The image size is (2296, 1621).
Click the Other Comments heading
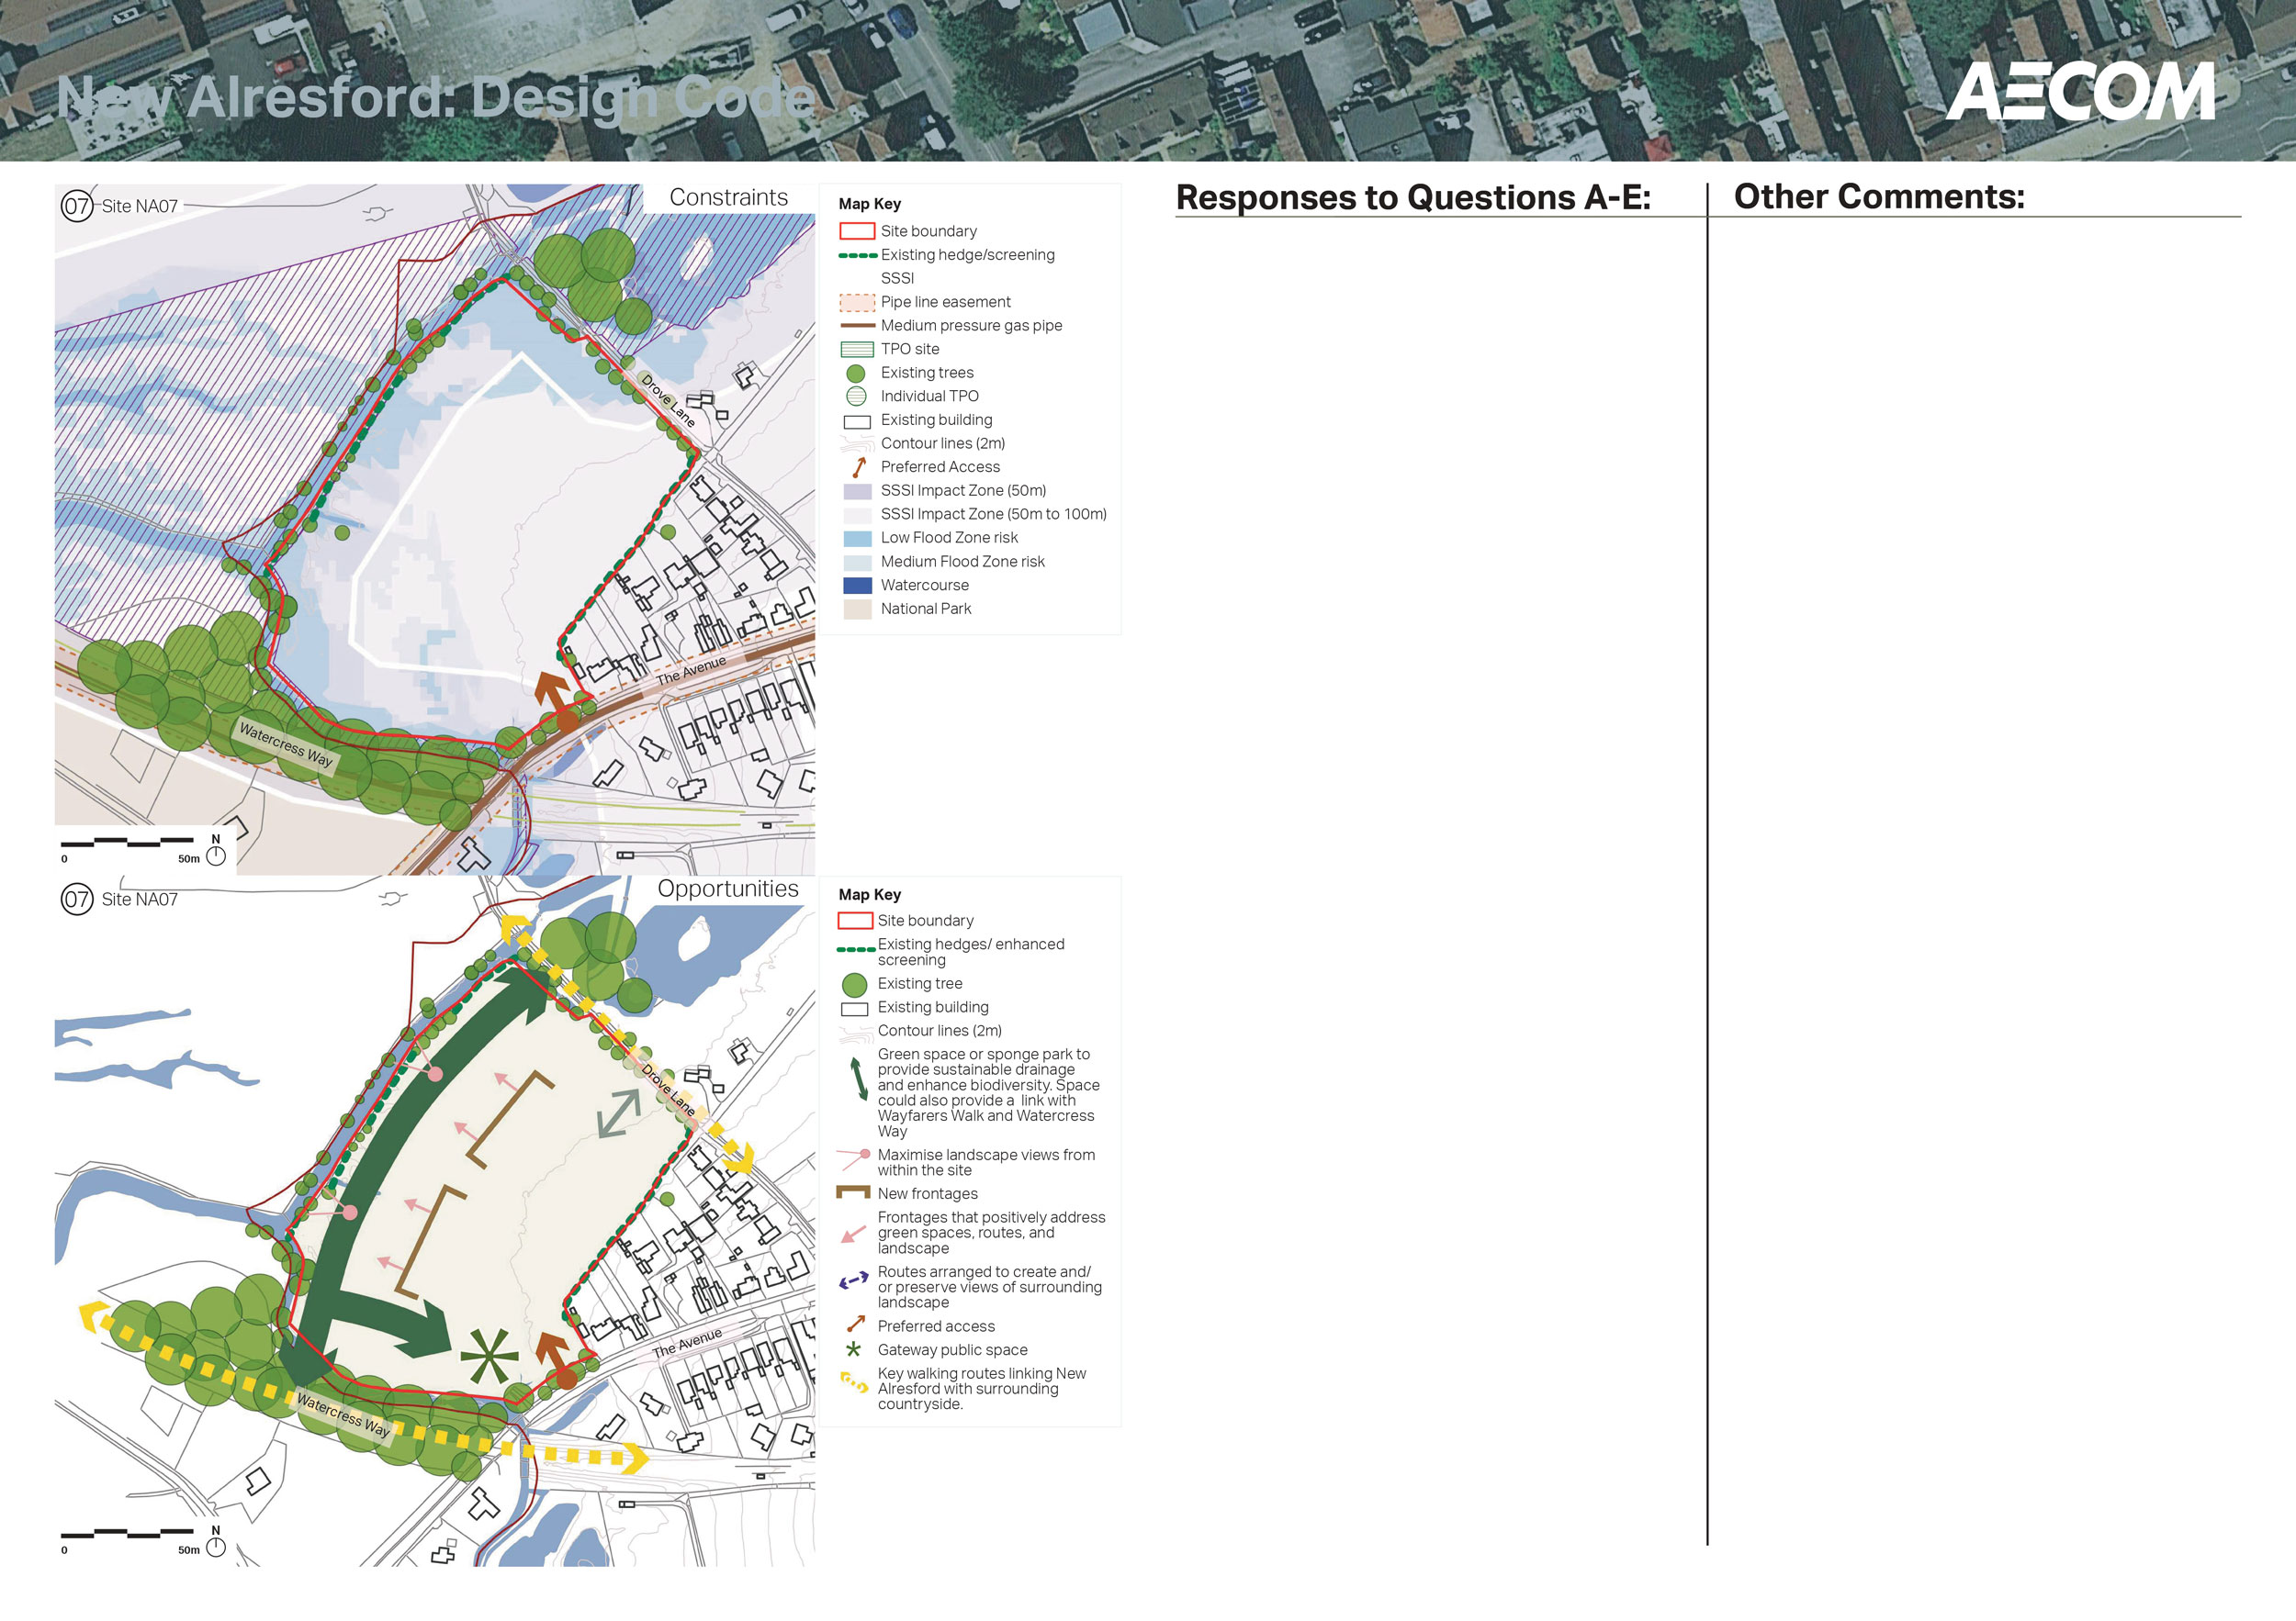(1878, 196)
